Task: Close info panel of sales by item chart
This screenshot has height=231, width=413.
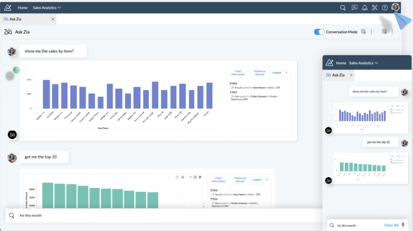Action: (286, 73)
